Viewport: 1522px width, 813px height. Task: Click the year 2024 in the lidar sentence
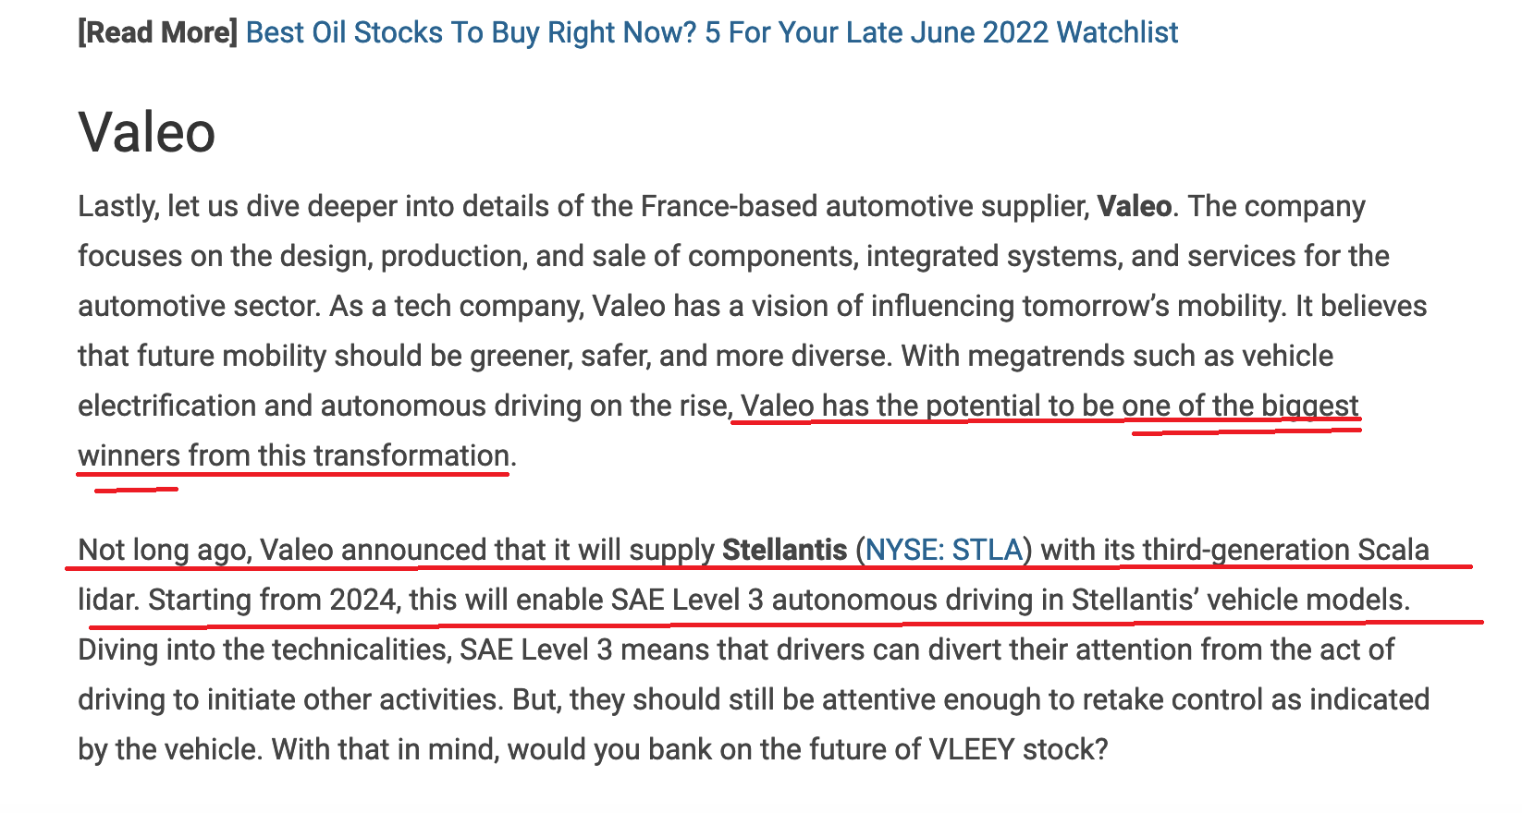(362, 600)
